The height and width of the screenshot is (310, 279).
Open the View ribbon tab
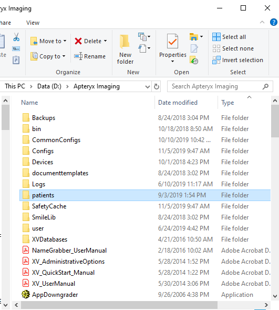33,23
